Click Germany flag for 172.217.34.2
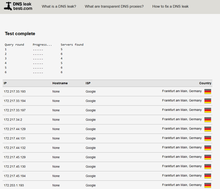The image size is (220, 189). 208,120
